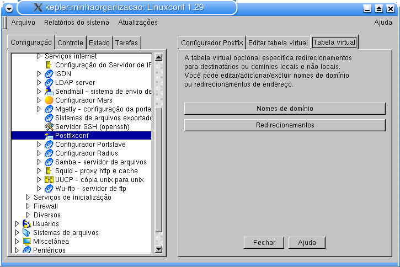Open the Ajuda menu in the menu bar
The height and width of the screenshot is (267, 400).
(383, 23)
